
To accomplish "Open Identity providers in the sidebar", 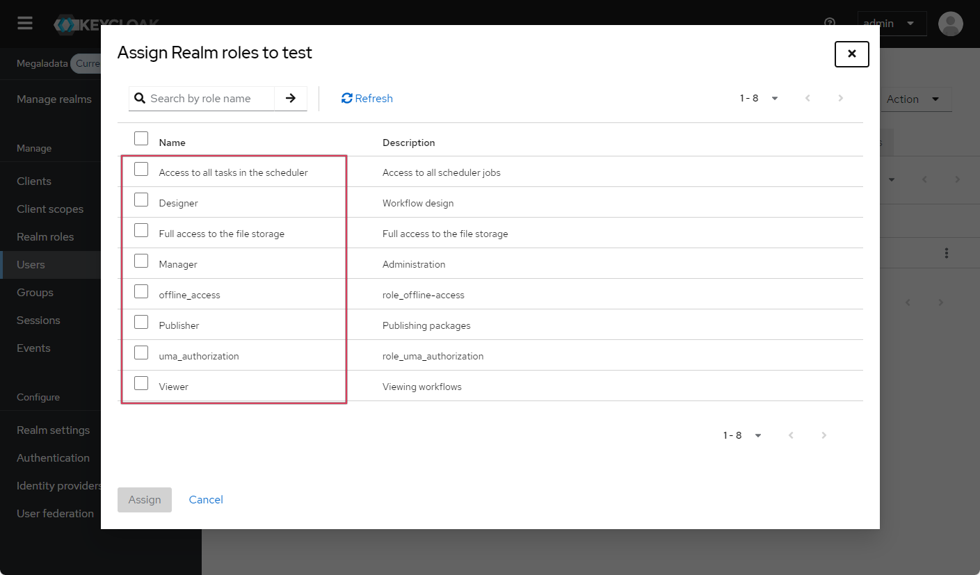I will pos(58,485).
